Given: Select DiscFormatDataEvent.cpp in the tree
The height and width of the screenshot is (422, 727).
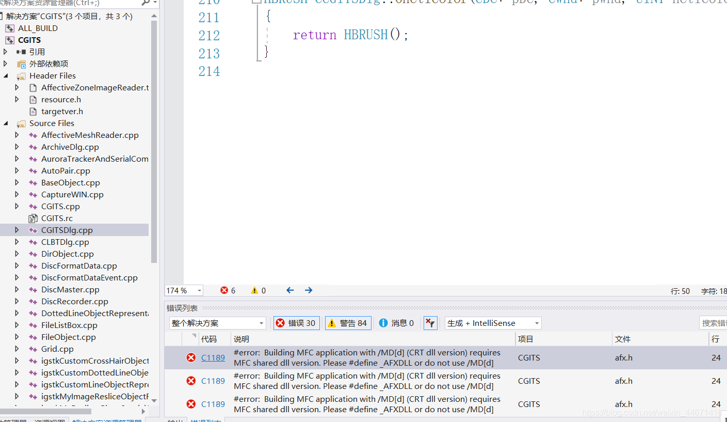Looking at the screenshot, I should (x=89, y=277).
